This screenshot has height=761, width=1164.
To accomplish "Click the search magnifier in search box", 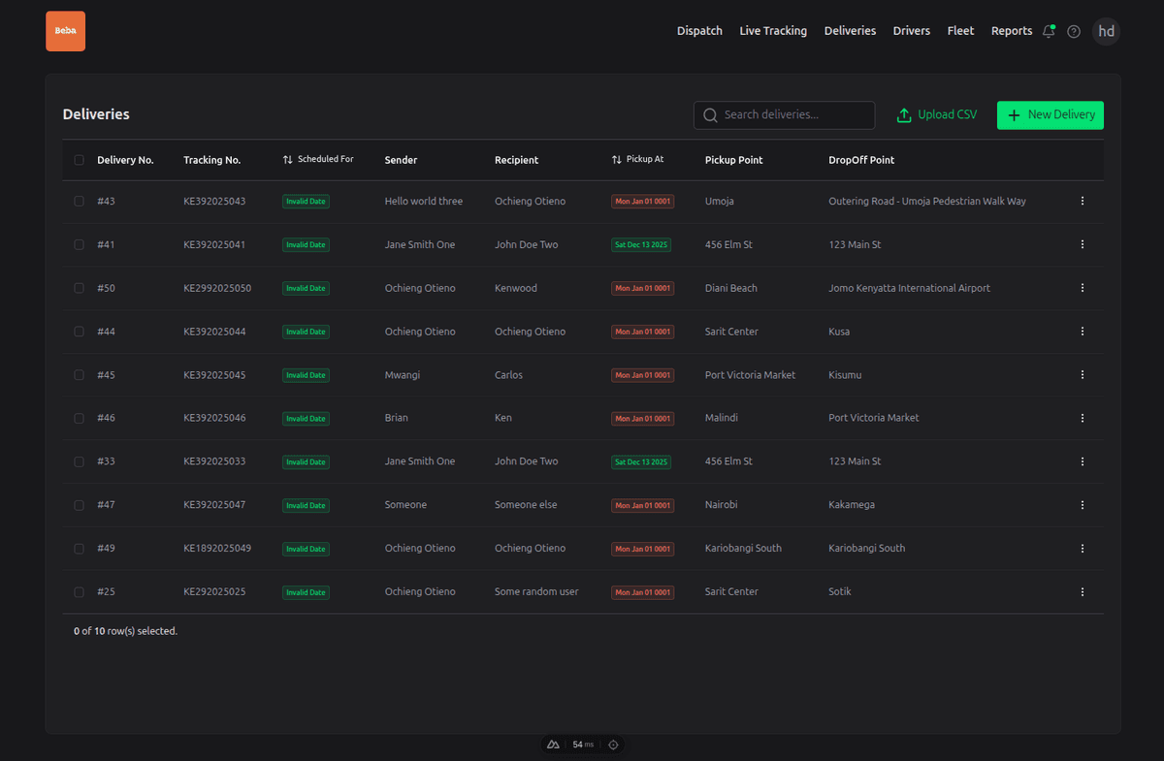I will tap(710, 114).
